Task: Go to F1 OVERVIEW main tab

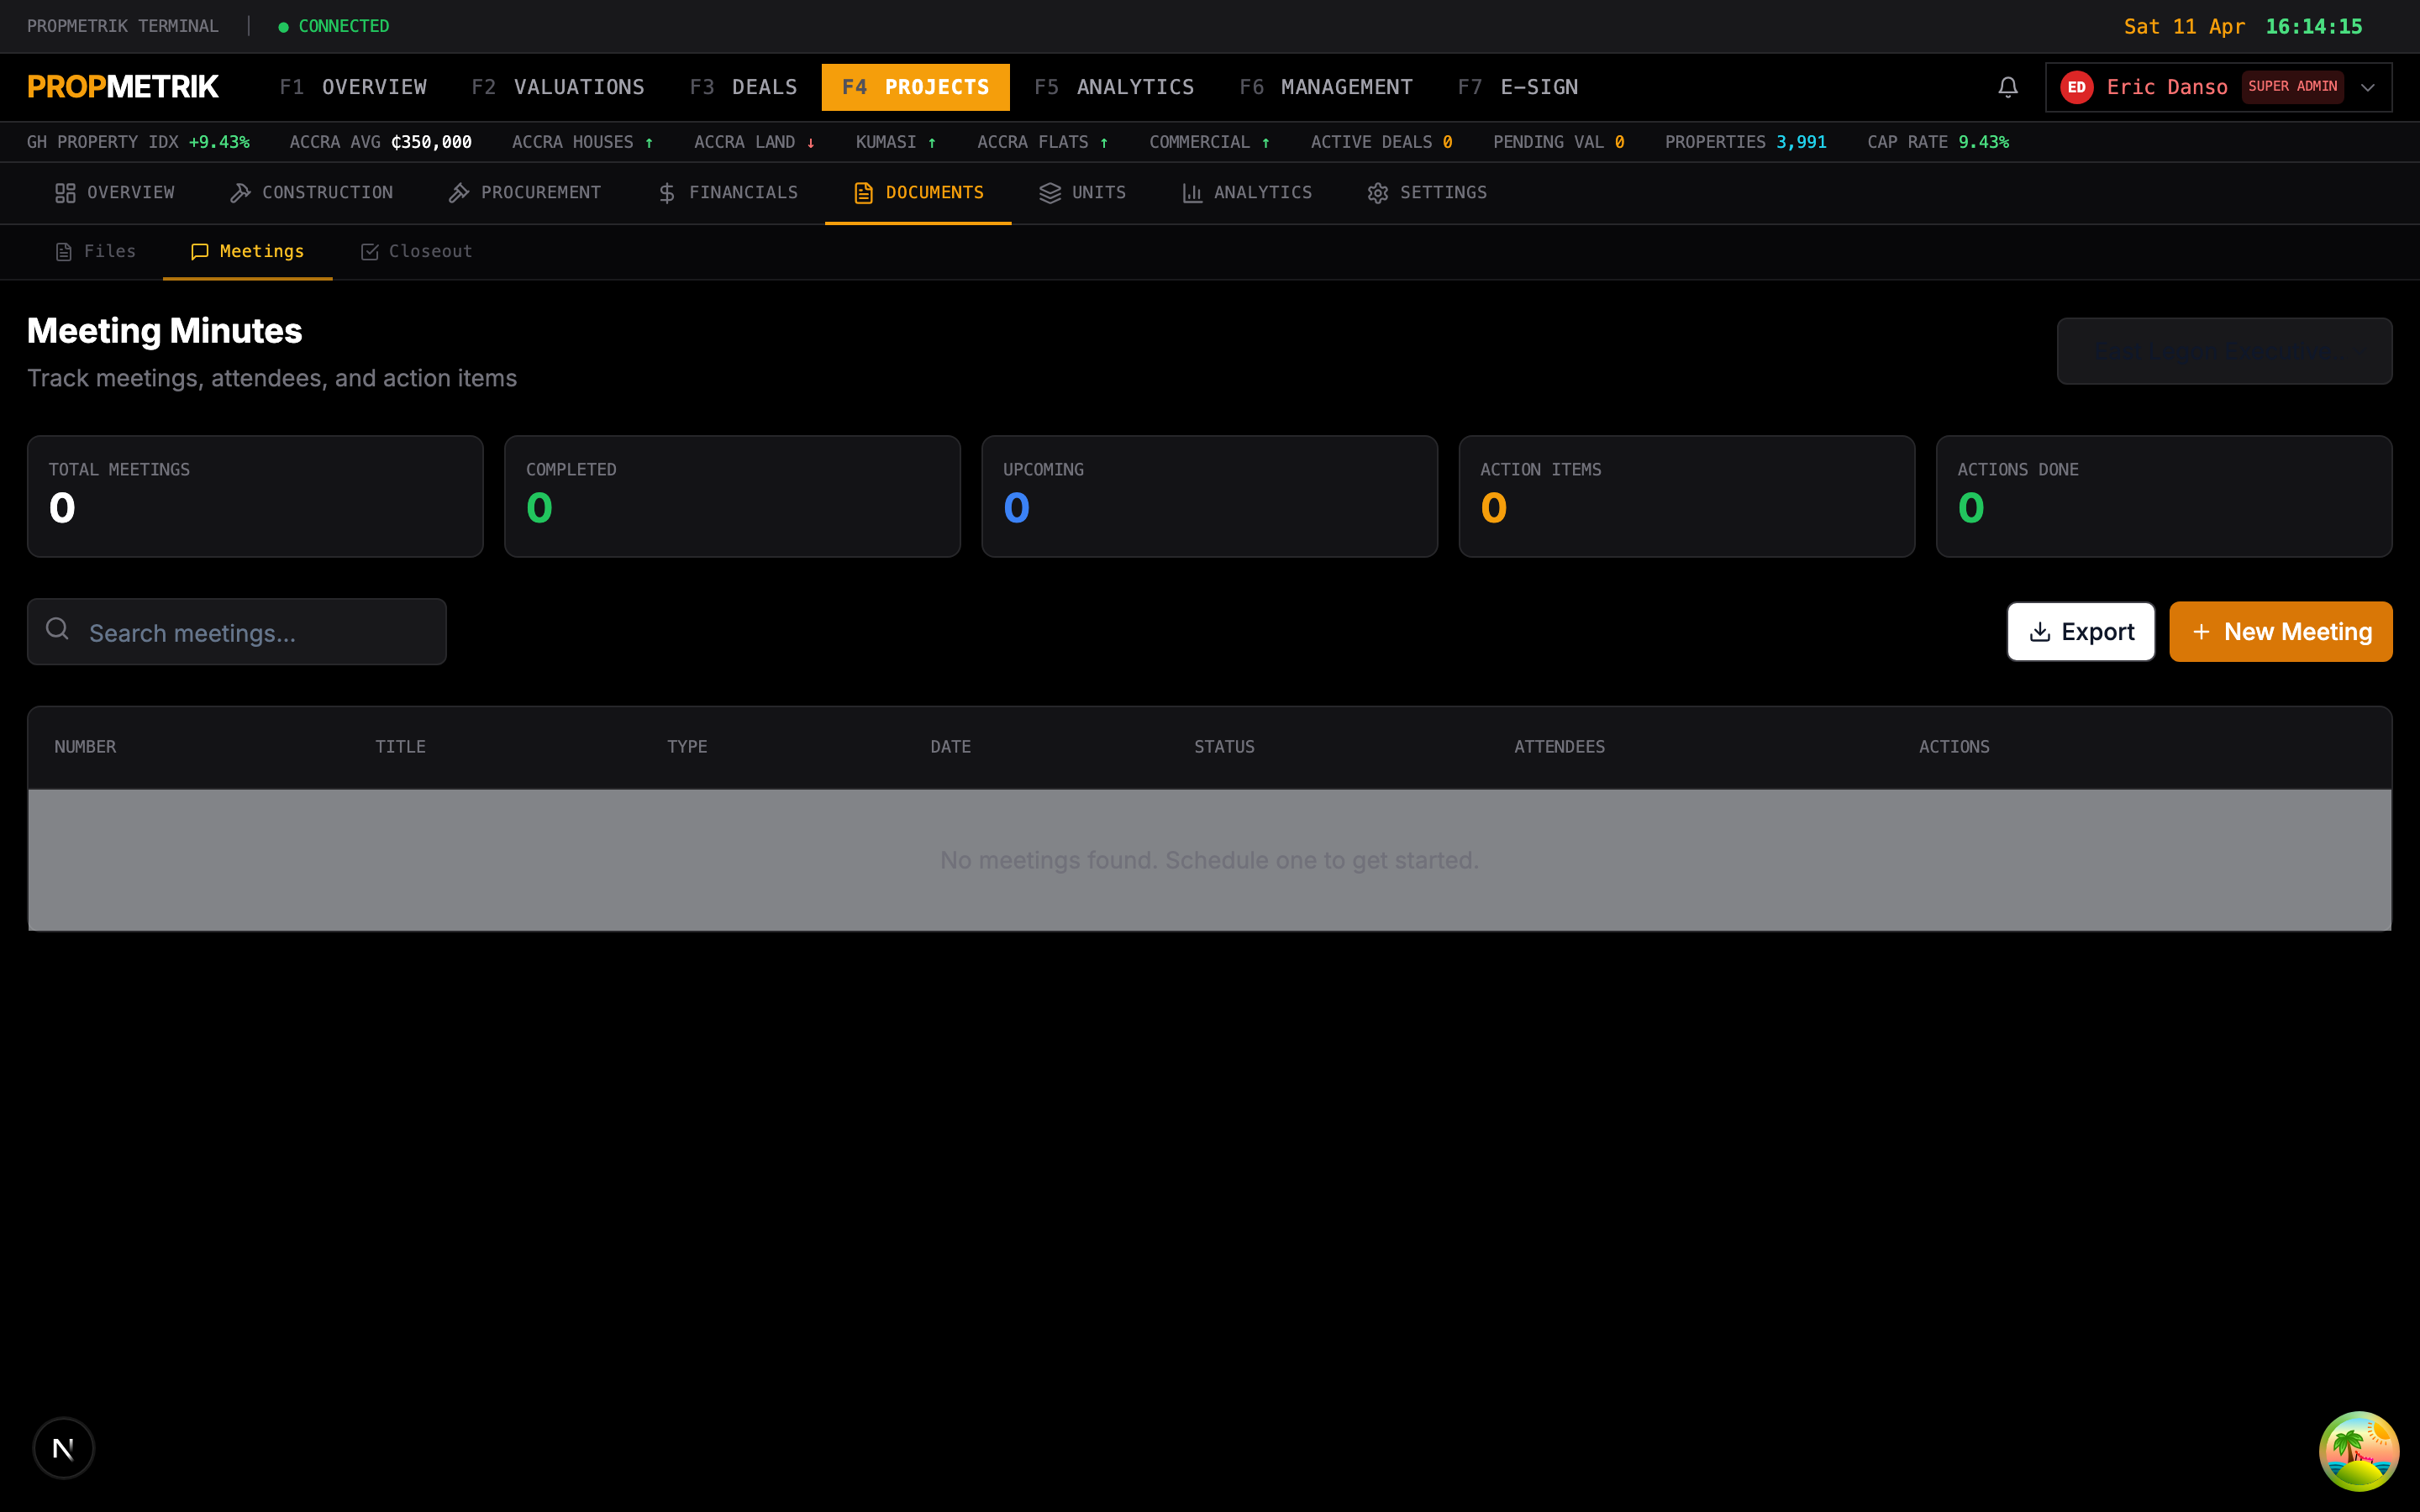Action: click(x=353, y=87)
